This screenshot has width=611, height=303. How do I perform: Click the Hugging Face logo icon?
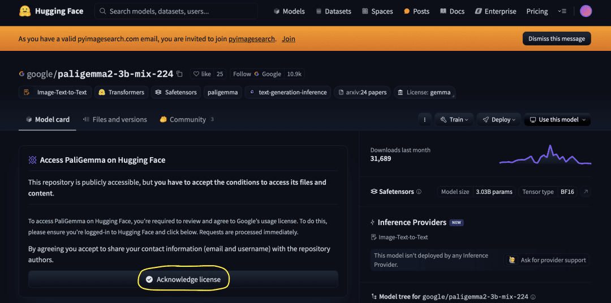[x=24, y=11]
